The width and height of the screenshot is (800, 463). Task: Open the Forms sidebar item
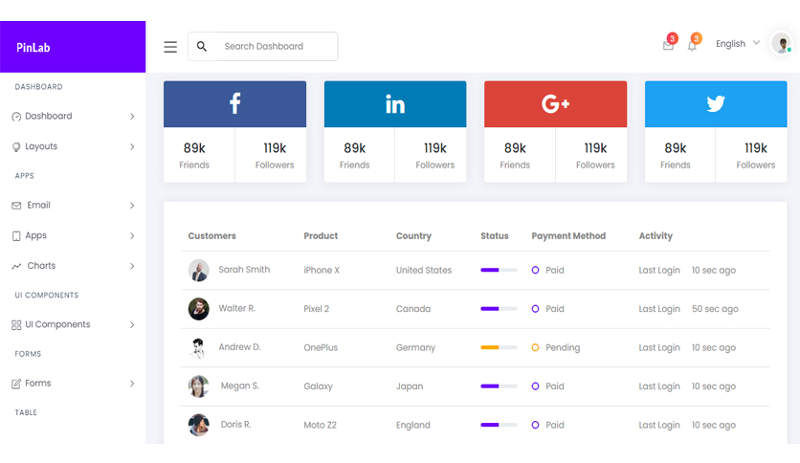click(x=73, y=384)
